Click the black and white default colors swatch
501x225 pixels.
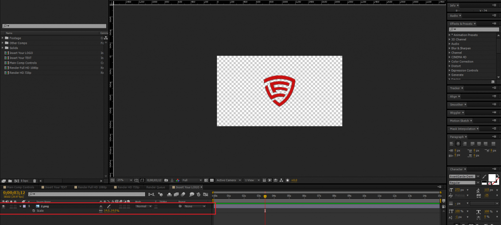tap(484, 183)
